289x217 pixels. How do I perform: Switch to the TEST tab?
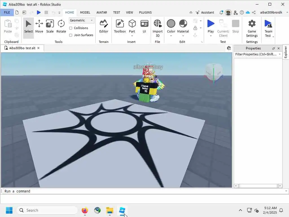117,12
